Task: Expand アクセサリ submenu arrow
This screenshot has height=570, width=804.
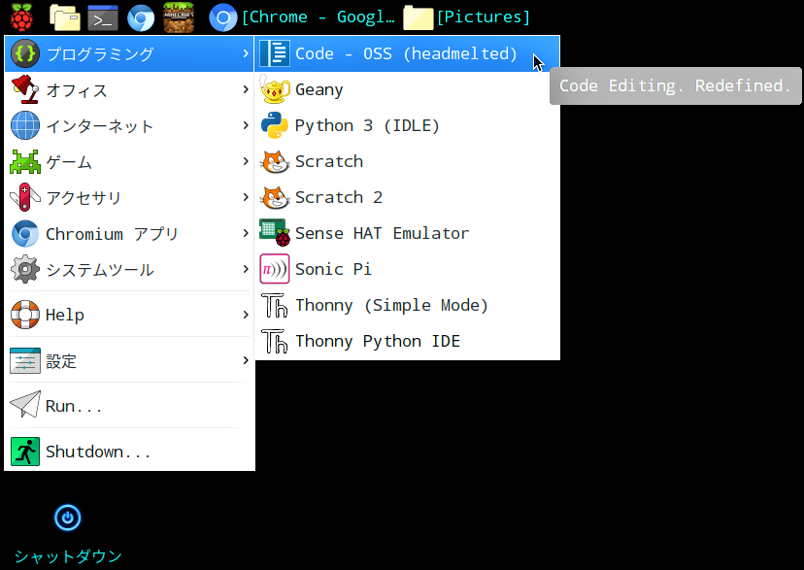Action: (x=246, y=197)
